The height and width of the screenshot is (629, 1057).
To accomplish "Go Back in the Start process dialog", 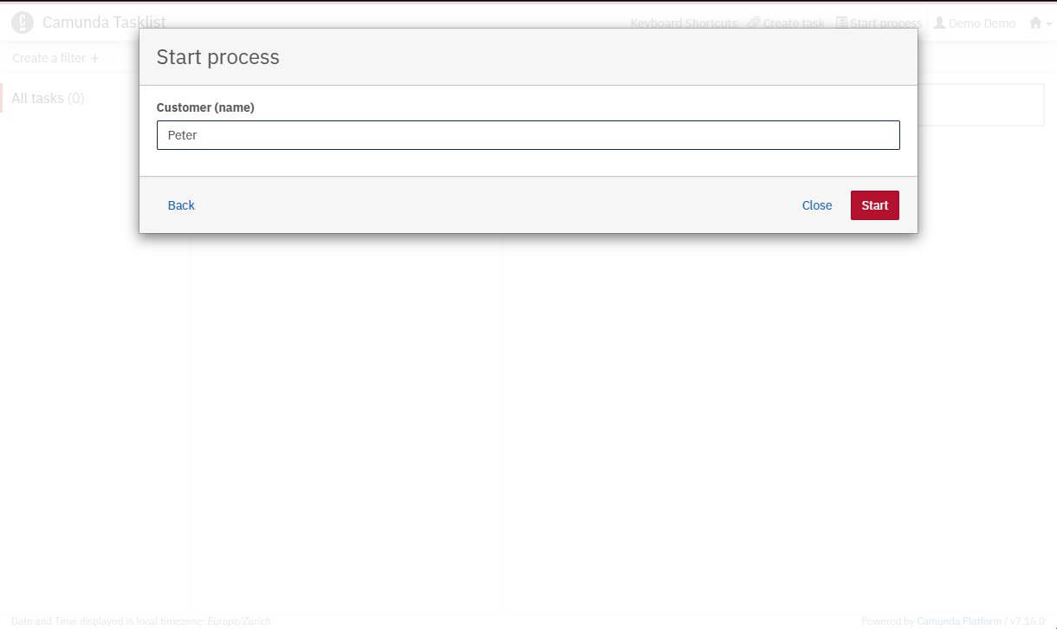I will [181, 205].
